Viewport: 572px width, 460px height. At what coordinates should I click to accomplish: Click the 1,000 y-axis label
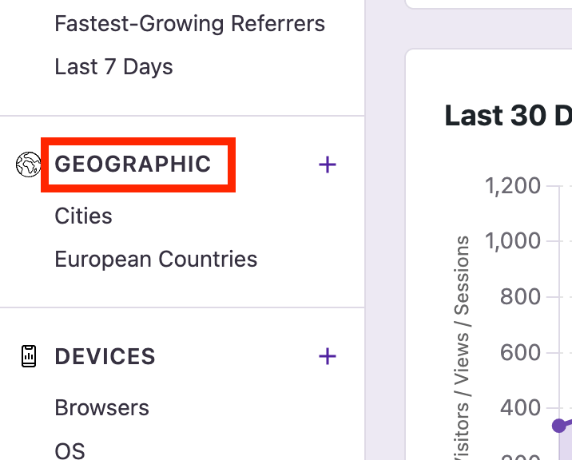point(512,241)
